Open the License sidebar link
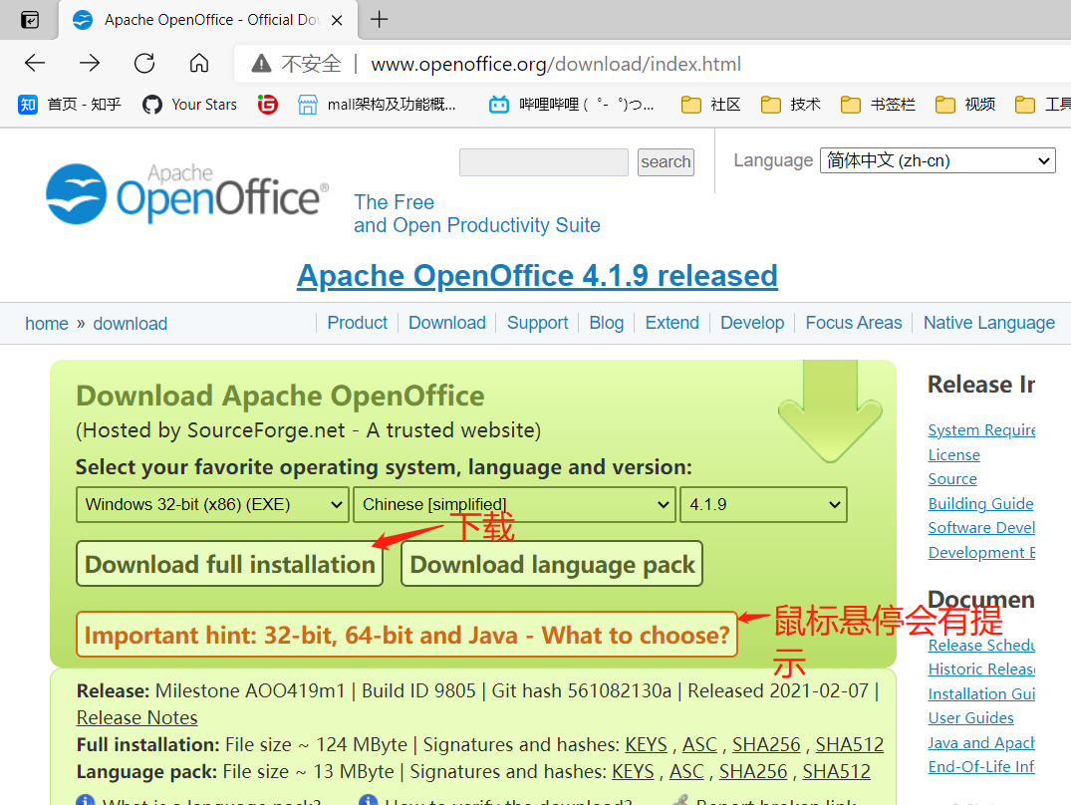1071x805 pixels. (x=953, y=454)
